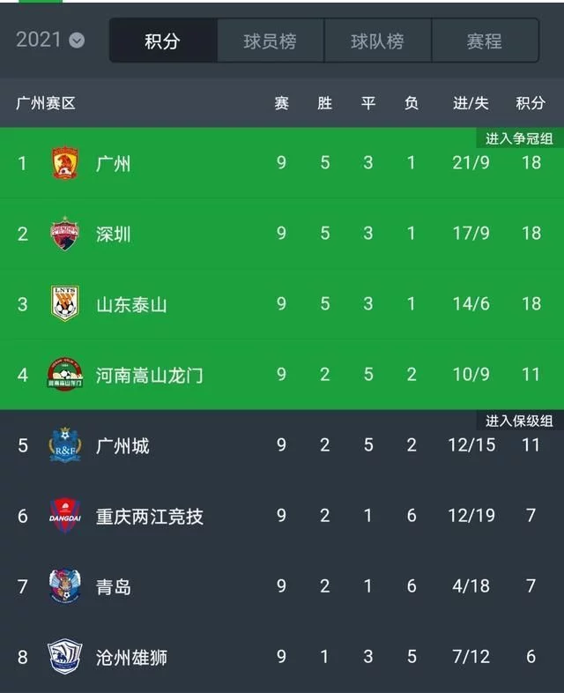Screen dimensions: 564x693
Task: Select the 积分 tab
Action: tap(163, 41)
